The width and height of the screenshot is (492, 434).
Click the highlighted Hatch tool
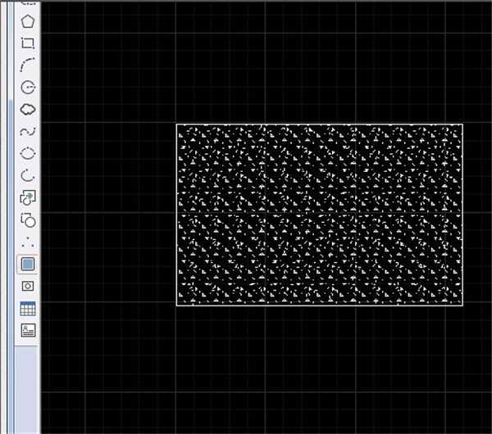click(28, 264)
